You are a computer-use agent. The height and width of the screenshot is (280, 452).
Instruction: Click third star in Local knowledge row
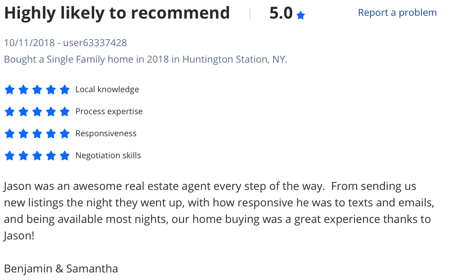click(37, 90)
